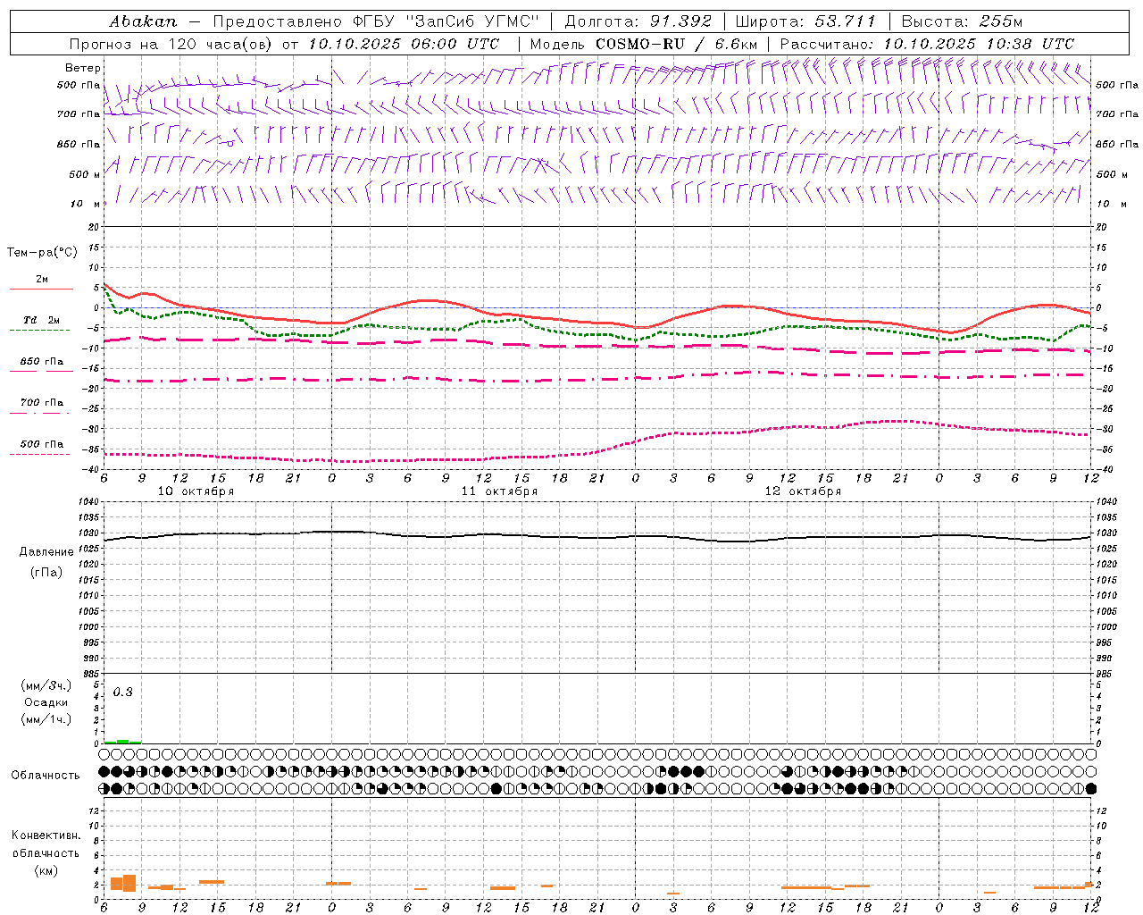The width and height of the screenshot is (1143, 915).
Task: Click the Широта: 53.711 value
Action: click(805, 21)
